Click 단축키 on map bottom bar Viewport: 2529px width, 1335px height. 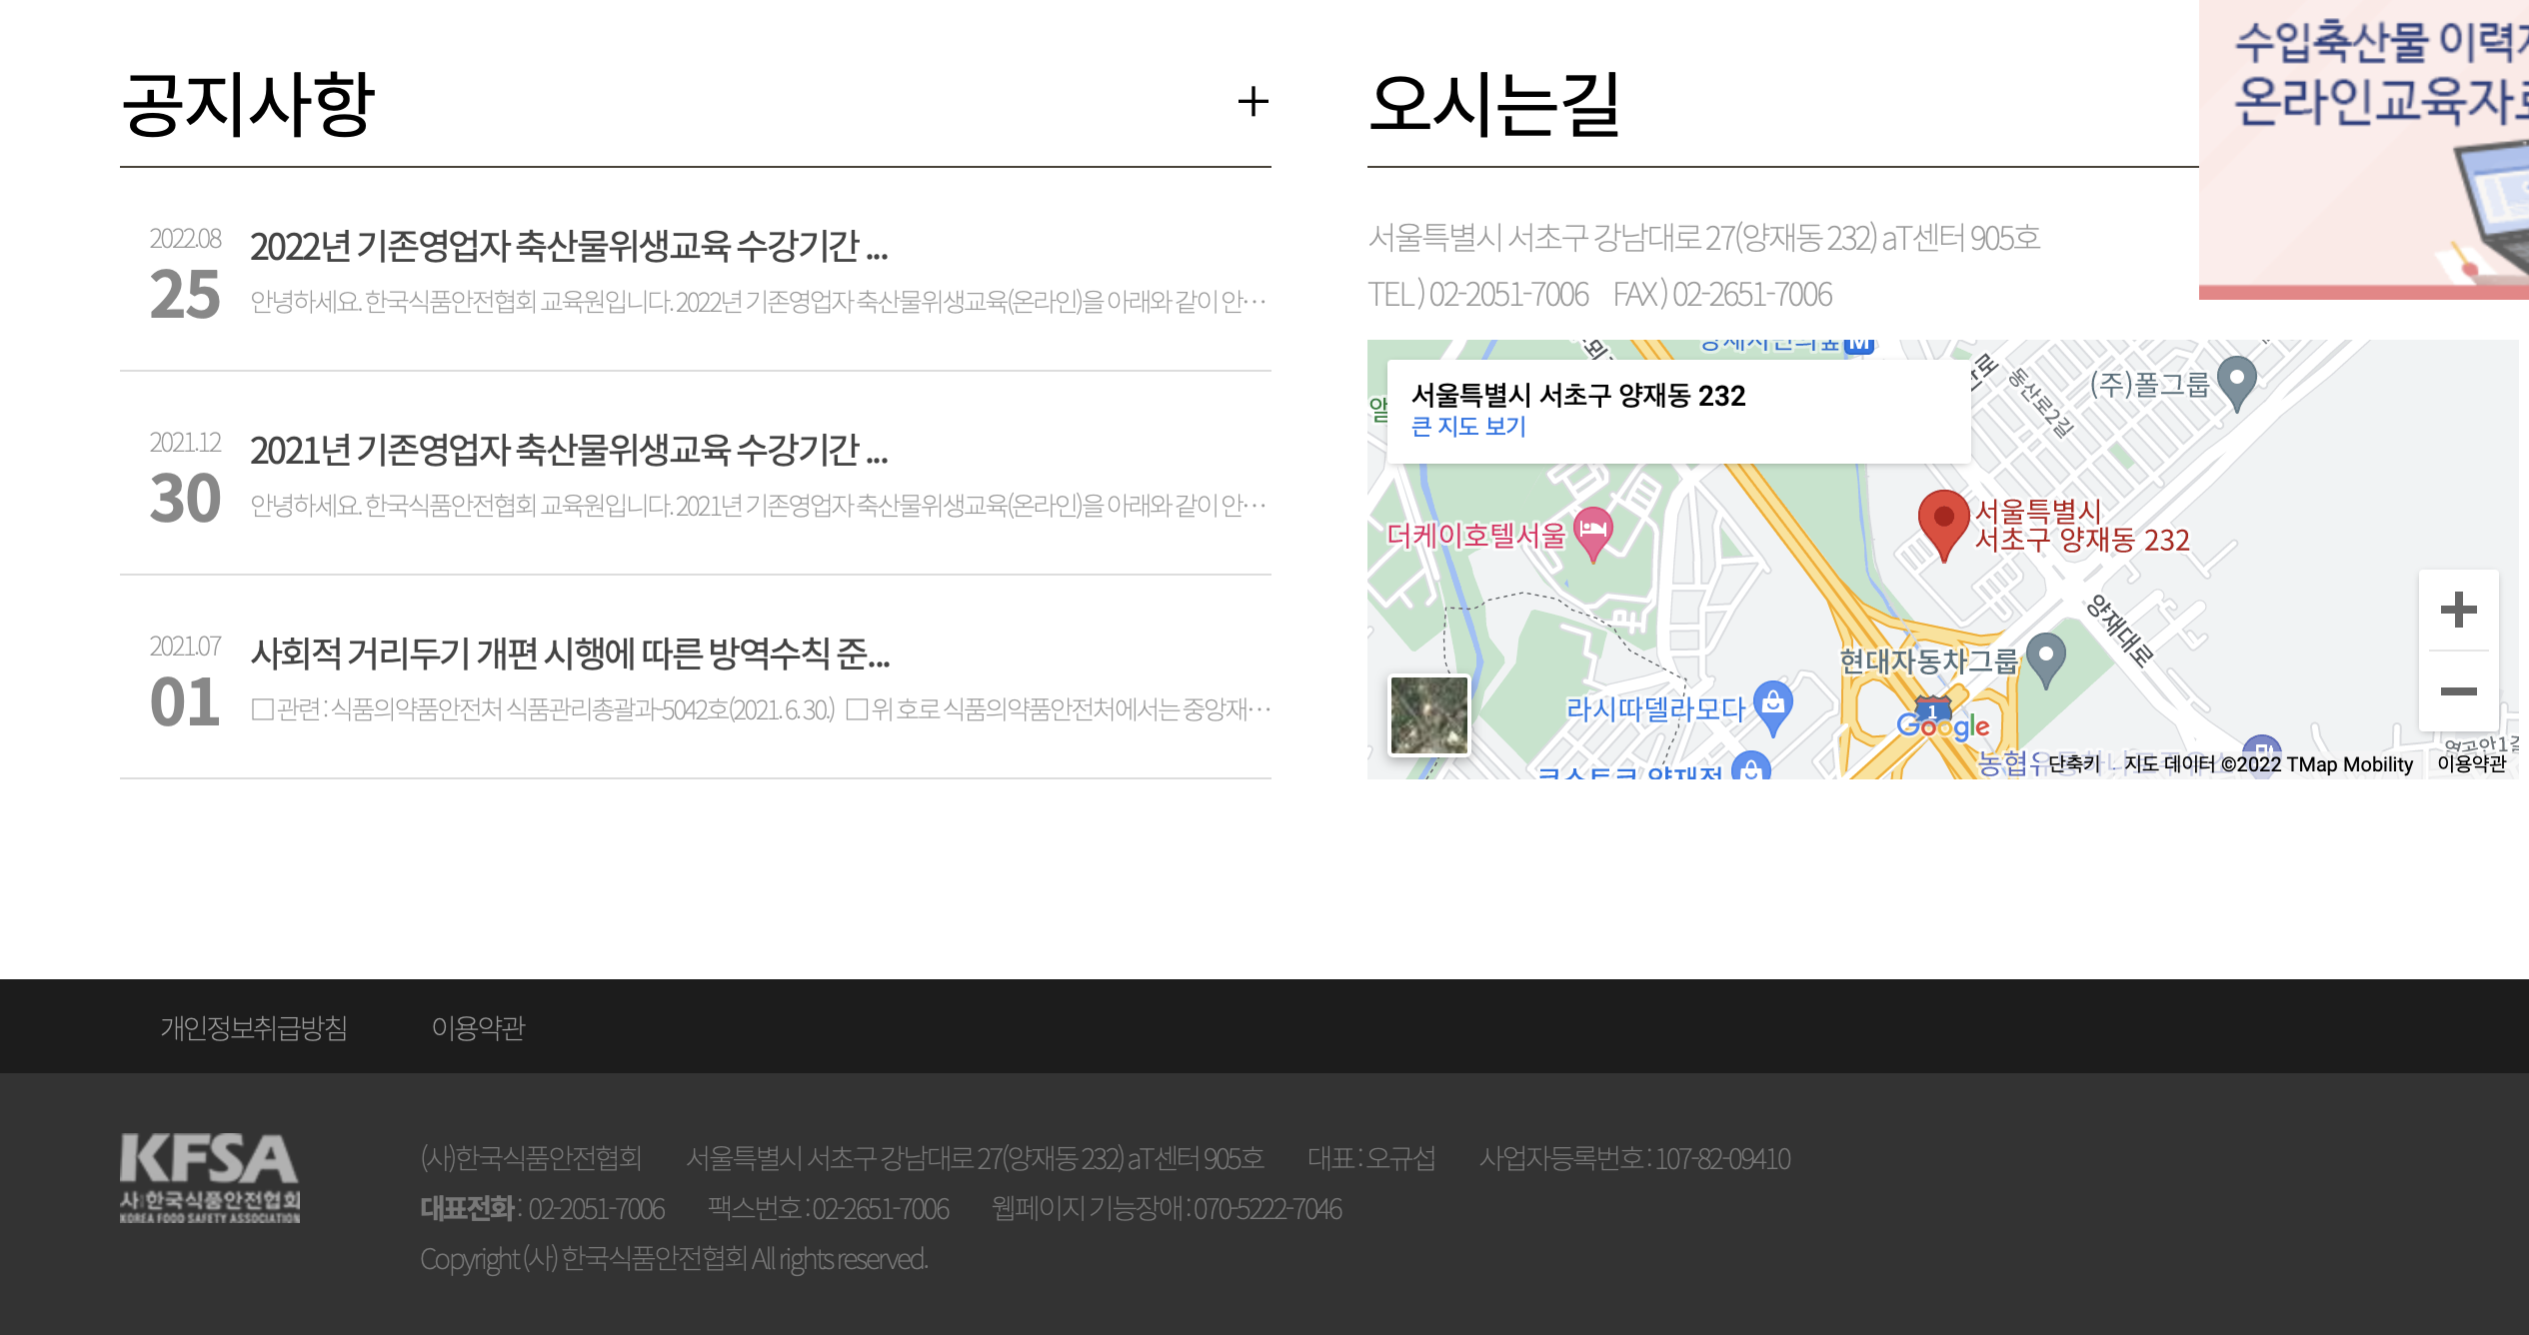click(x=2074, y=764)
